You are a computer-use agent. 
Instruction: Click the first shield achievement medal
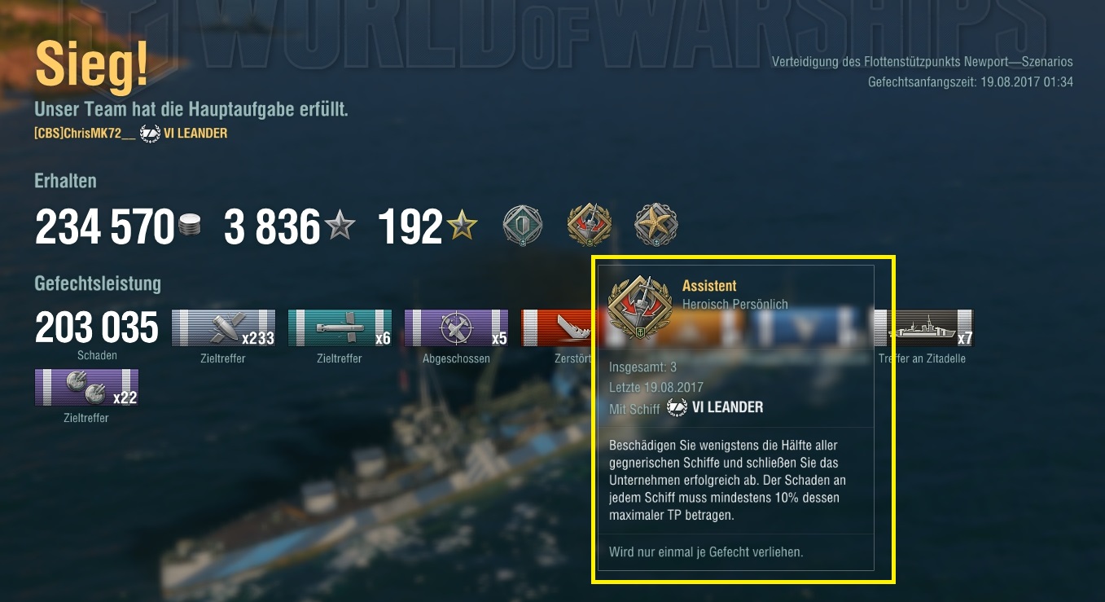point(522,226)
